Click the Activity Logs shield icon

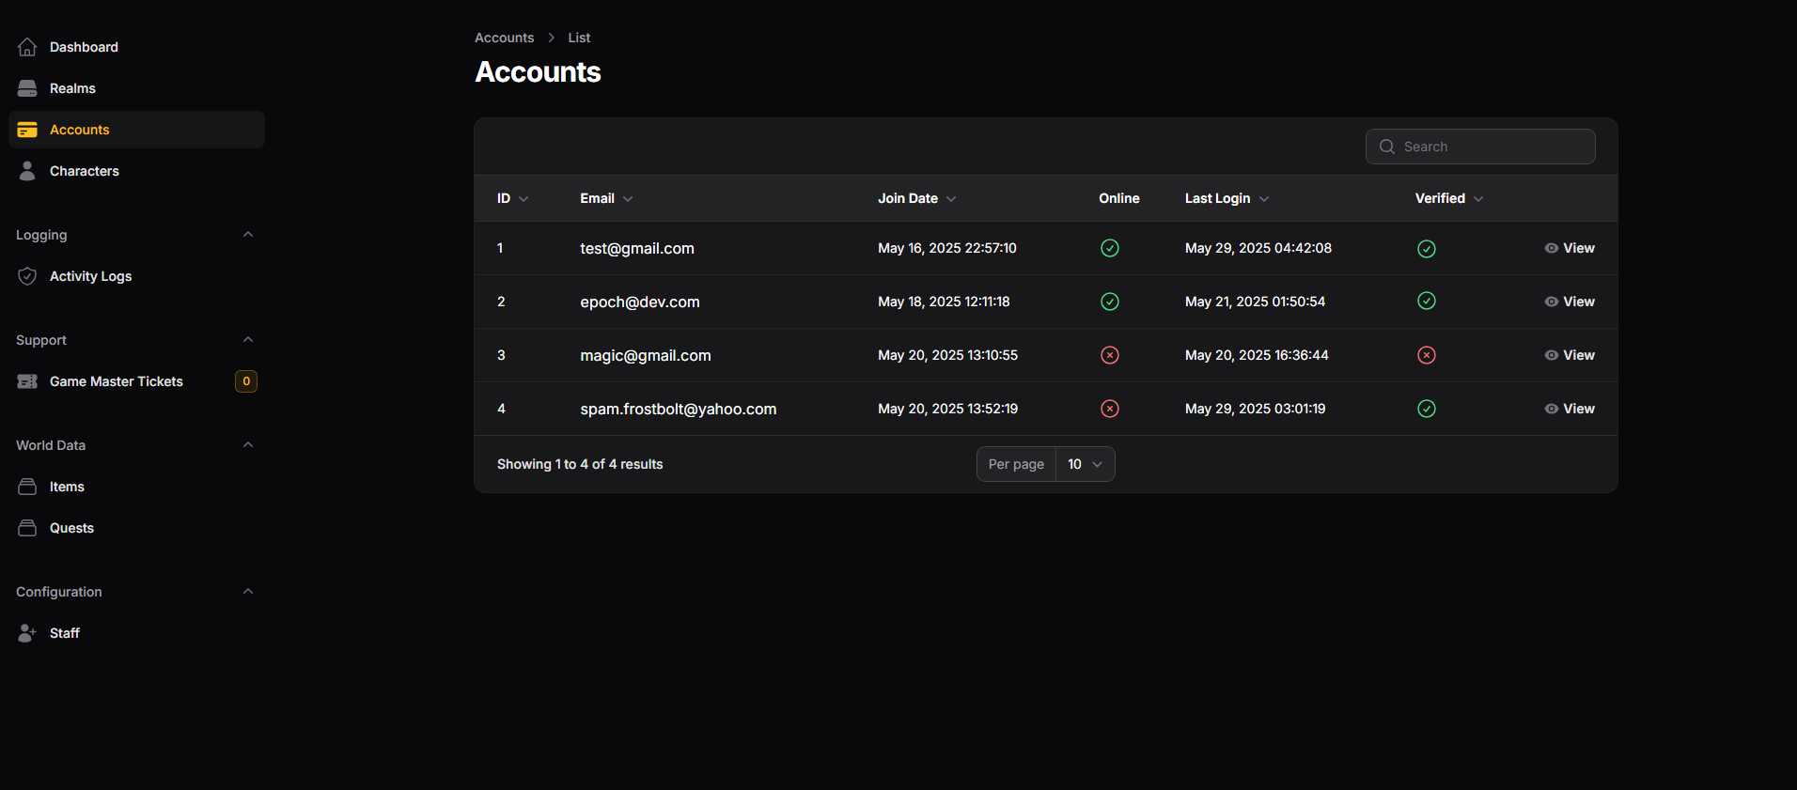pyautogui.click(x=27, y=276)
